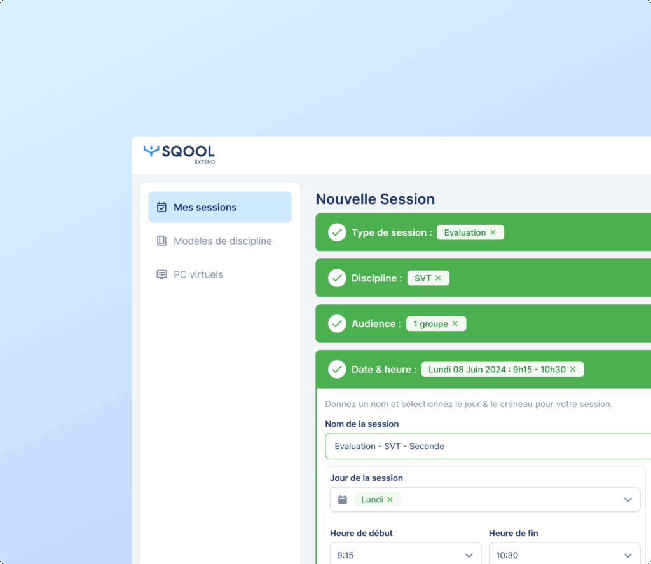Toggle the Discipline step checkmark
This screenshot has height=564, width=651.
[x=337, y=278]
